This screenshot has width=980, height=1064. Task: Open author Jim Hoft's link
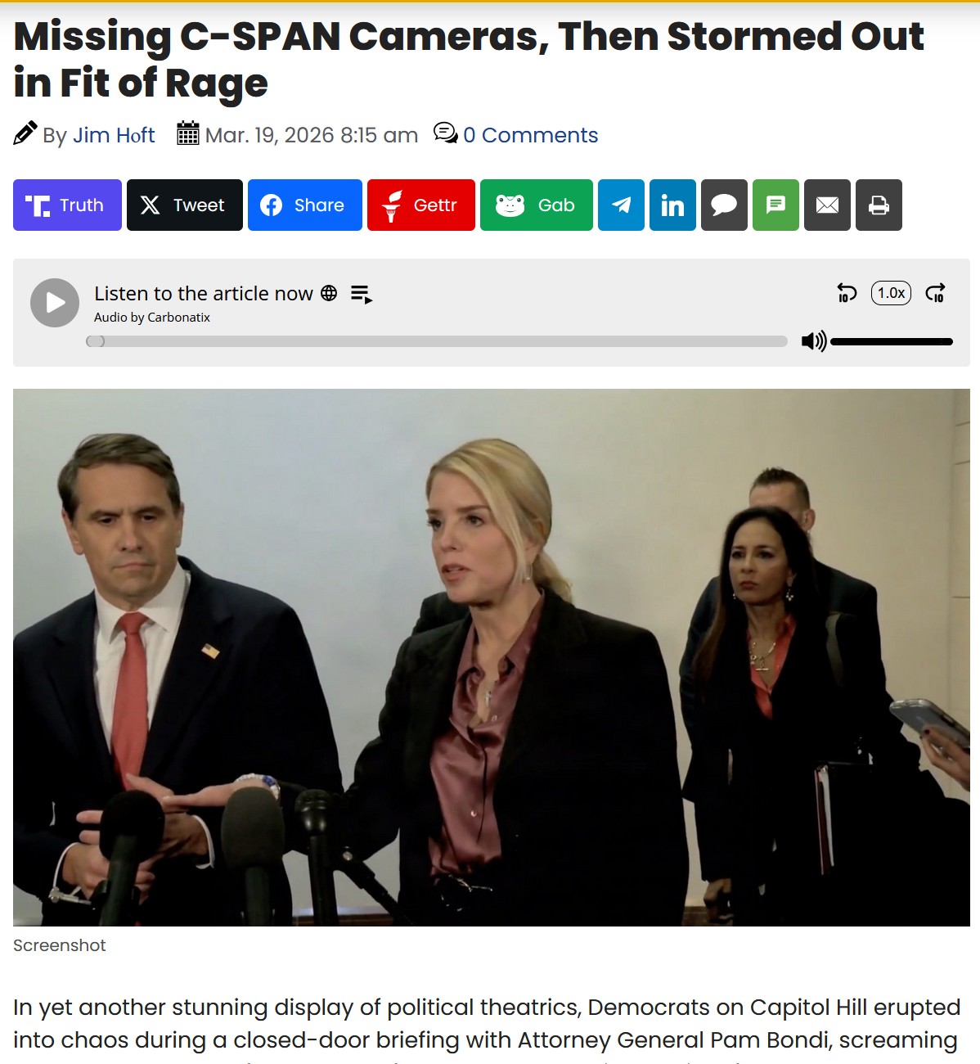point(114,135)
